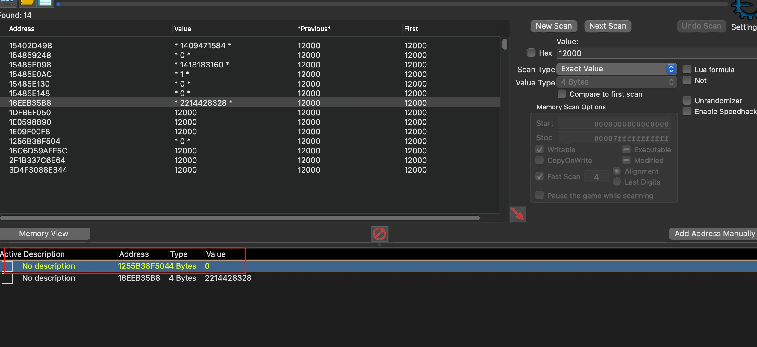Select result address 1E0598890
This screenshot has width=757, height=347.
pyautogui.click(x=30, y=122)
